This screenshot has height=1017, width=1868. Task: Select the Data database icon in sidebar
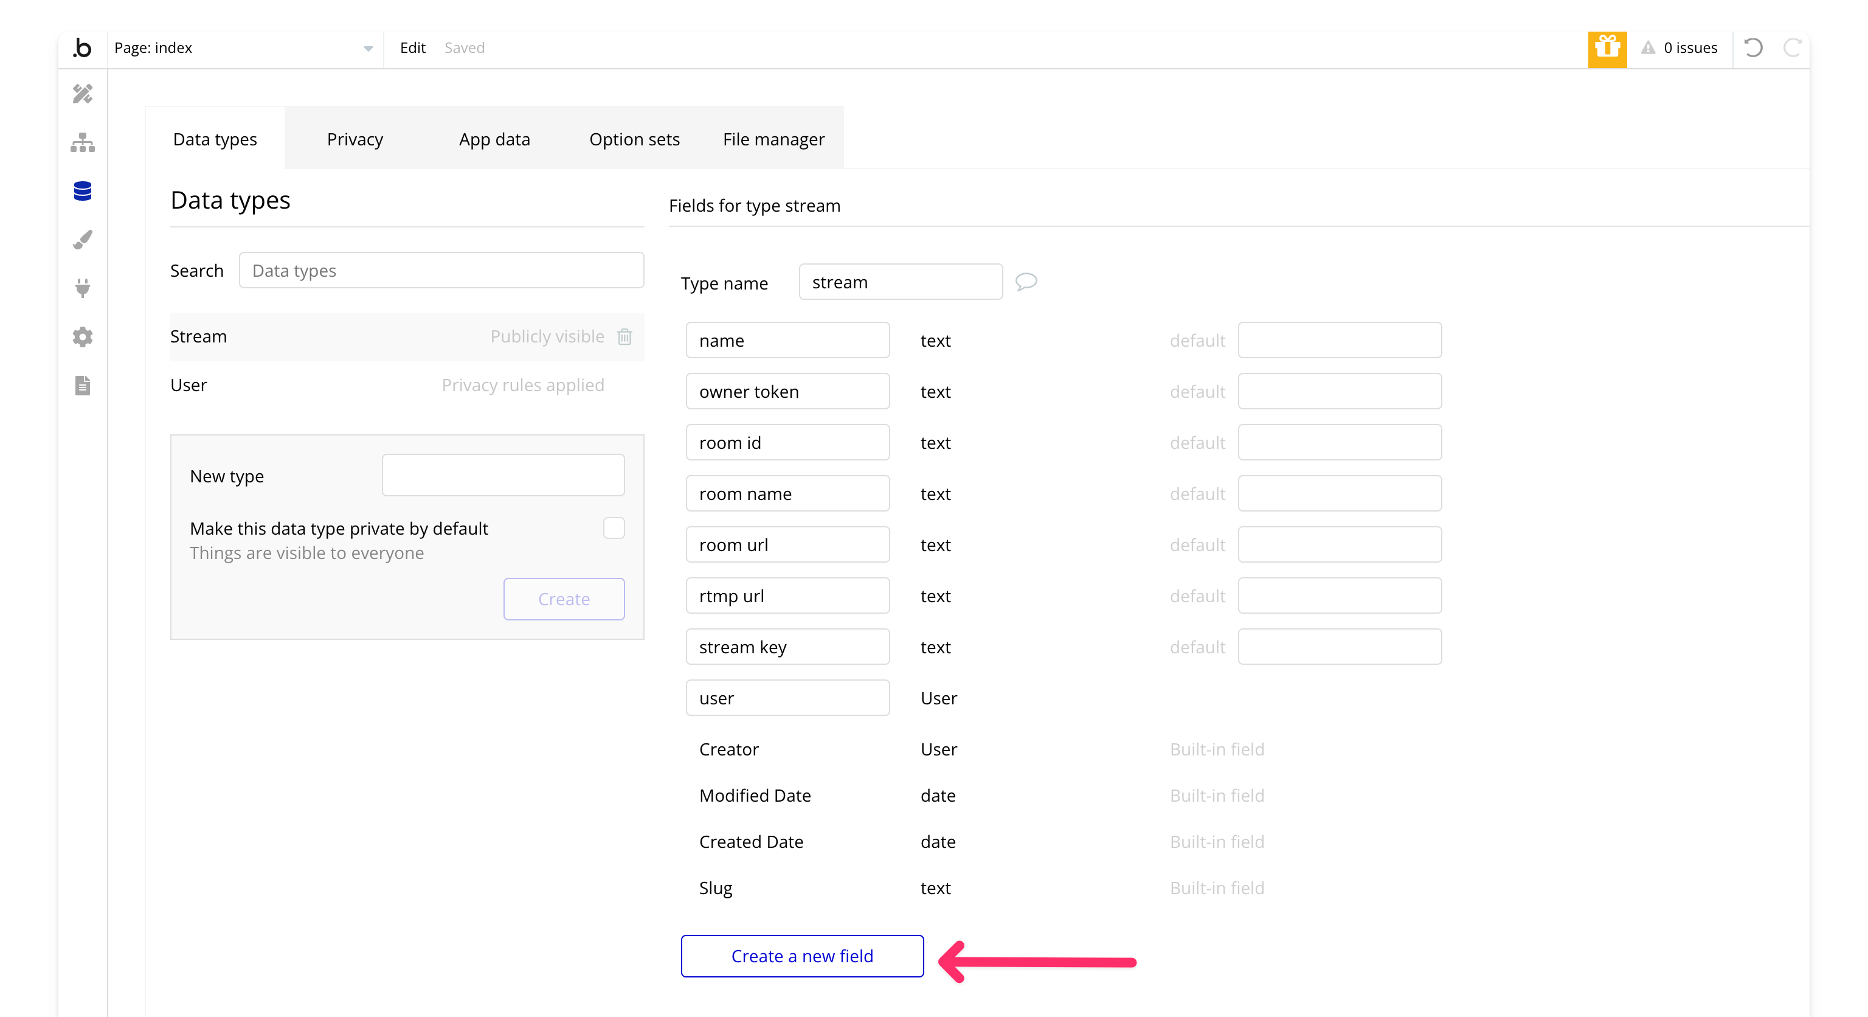click(83, 191)
